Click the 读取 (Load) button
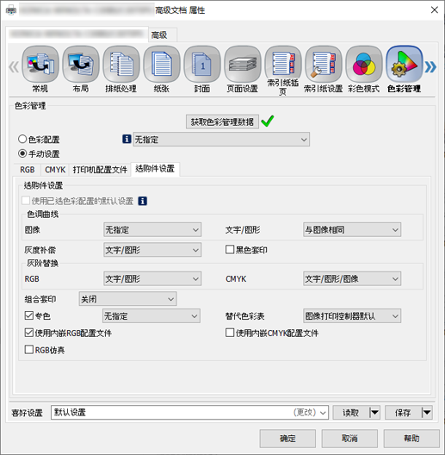Screen dimensions: 445x455 pos(351,412)
